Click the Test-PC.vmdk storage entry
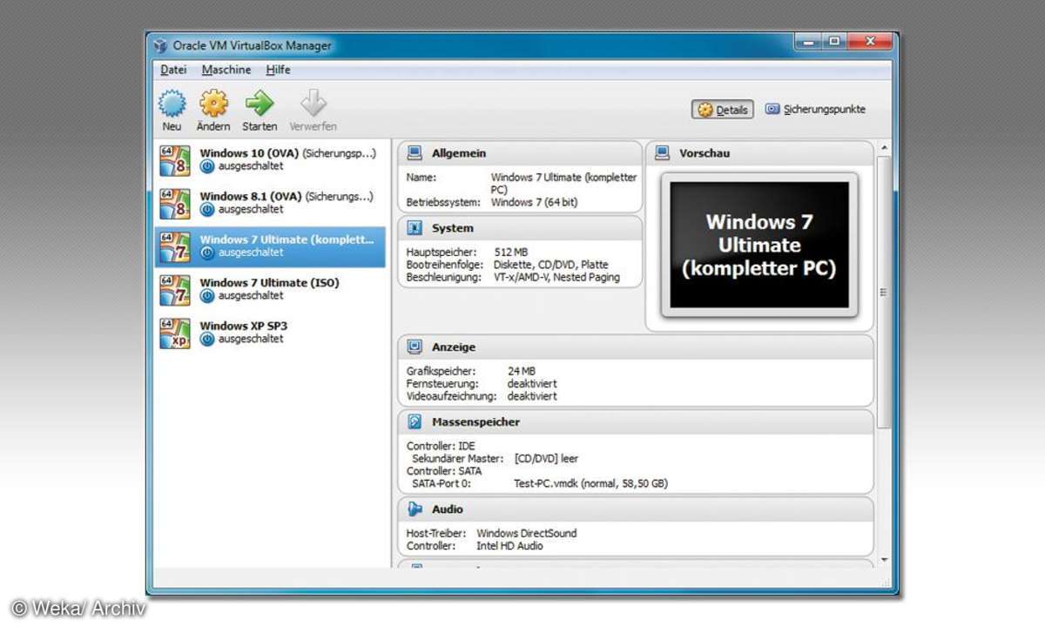The width and height of the screenshot is (1045, 627). click(x=591, y=483)
